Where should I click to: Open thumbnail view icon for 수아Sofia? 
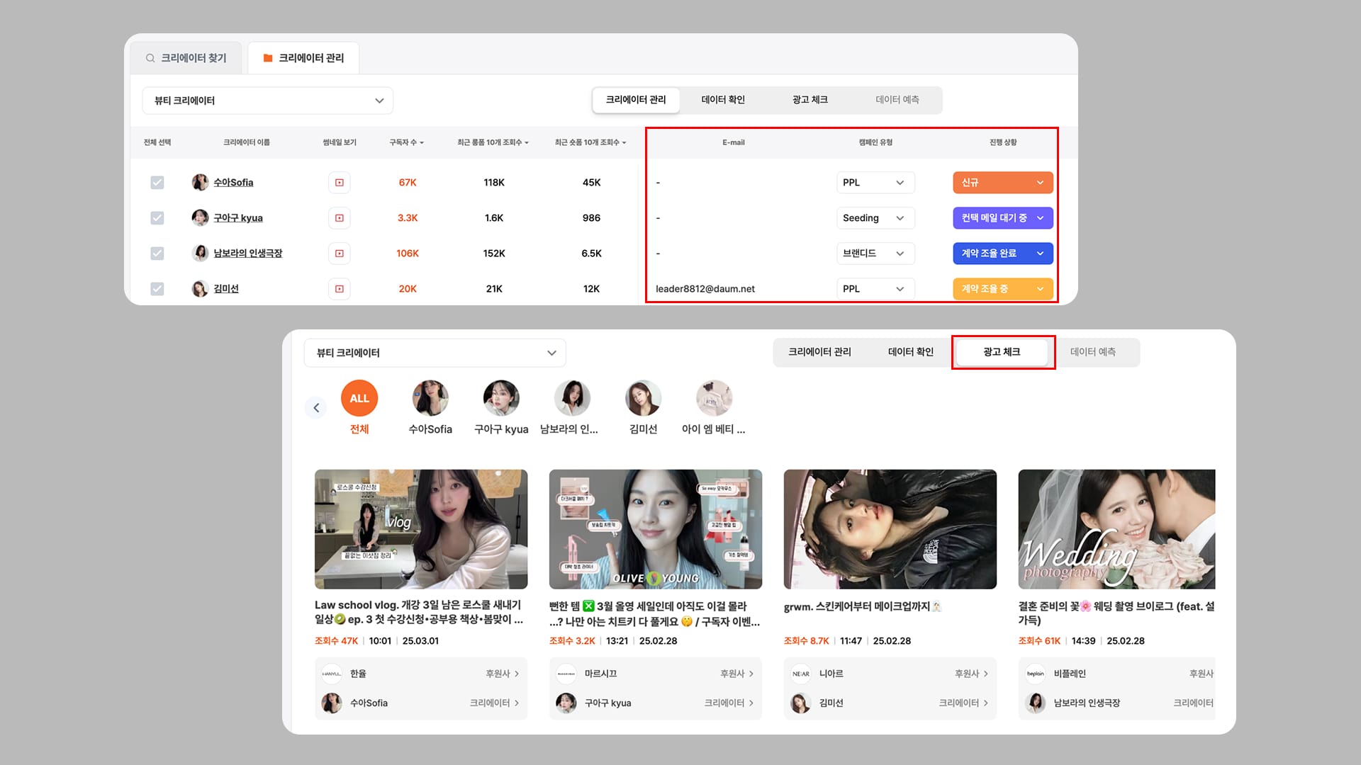(339, 183)
